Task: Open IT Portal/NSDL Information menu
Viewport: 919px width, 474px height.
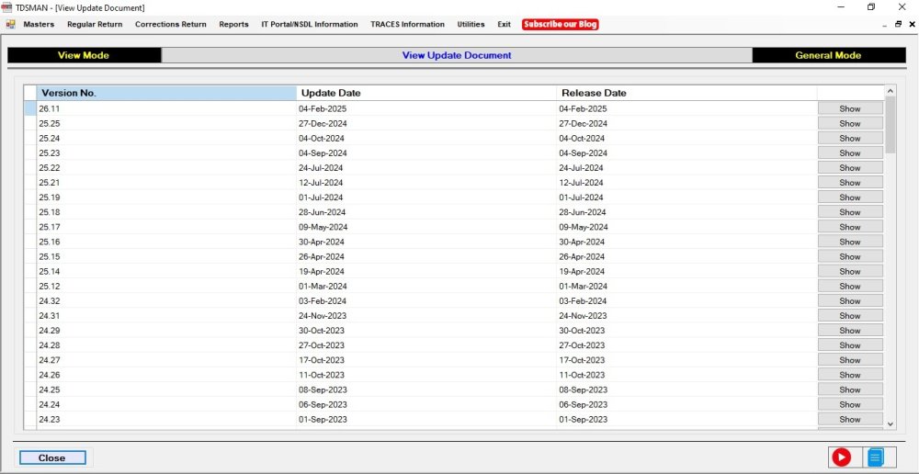Action: pos(310,24)
